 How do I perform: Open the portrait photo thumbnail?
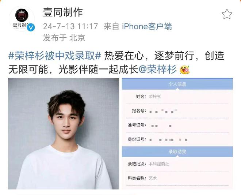tap(64, 134)
